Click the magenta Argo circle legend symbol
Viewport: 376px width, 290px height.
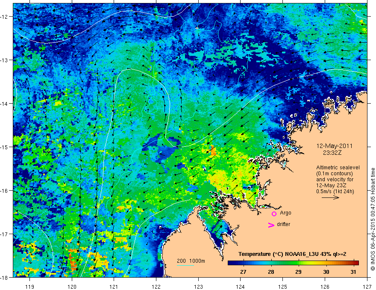tap(274, 214)
